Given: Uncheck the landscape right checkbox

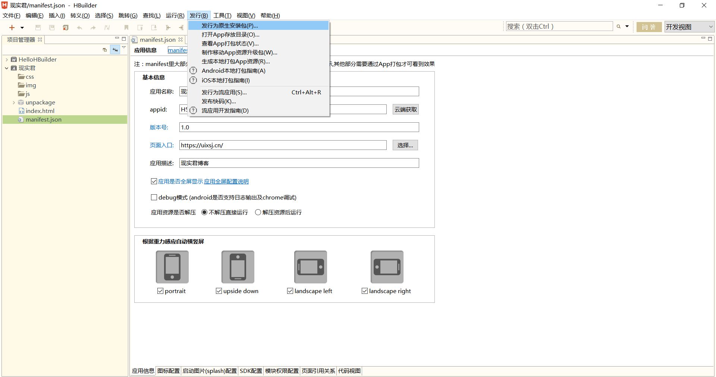Looking at the screenshot, I should pos(365,291).
